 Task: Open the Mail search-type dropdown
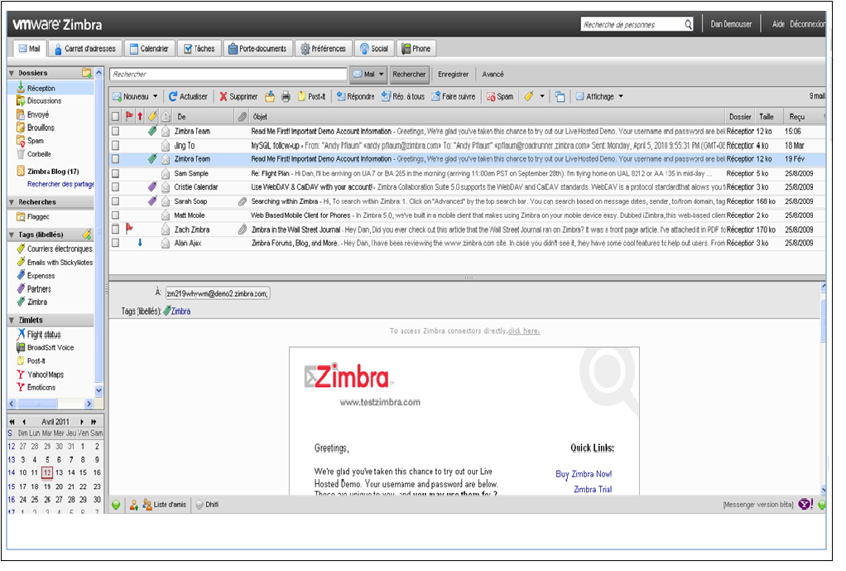(369, 74)
